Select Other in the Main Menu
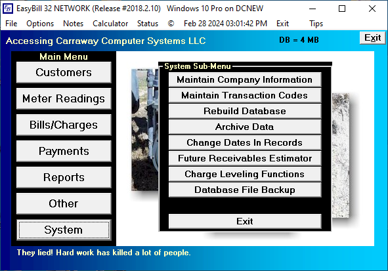Viewport: 388px width, 271px height. pyautogui.click(x=64, y=203)
